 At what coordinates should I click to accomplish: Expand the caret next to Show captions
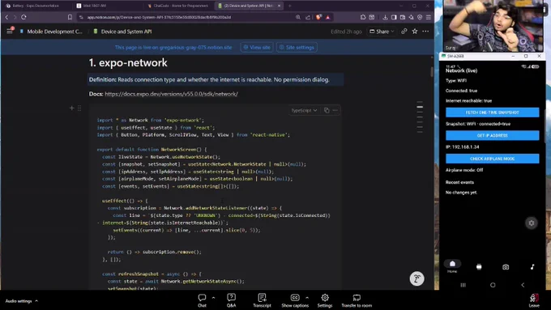coord(307,298)
